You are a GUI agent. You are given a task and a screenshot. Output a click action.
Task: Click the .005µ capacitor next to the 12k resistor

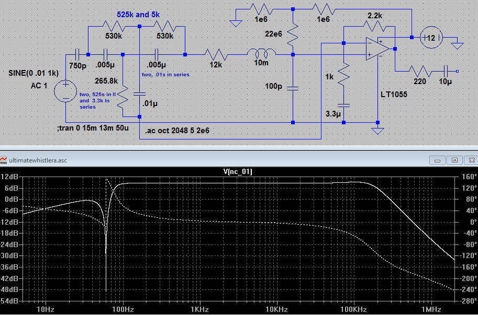coord(157,55)
